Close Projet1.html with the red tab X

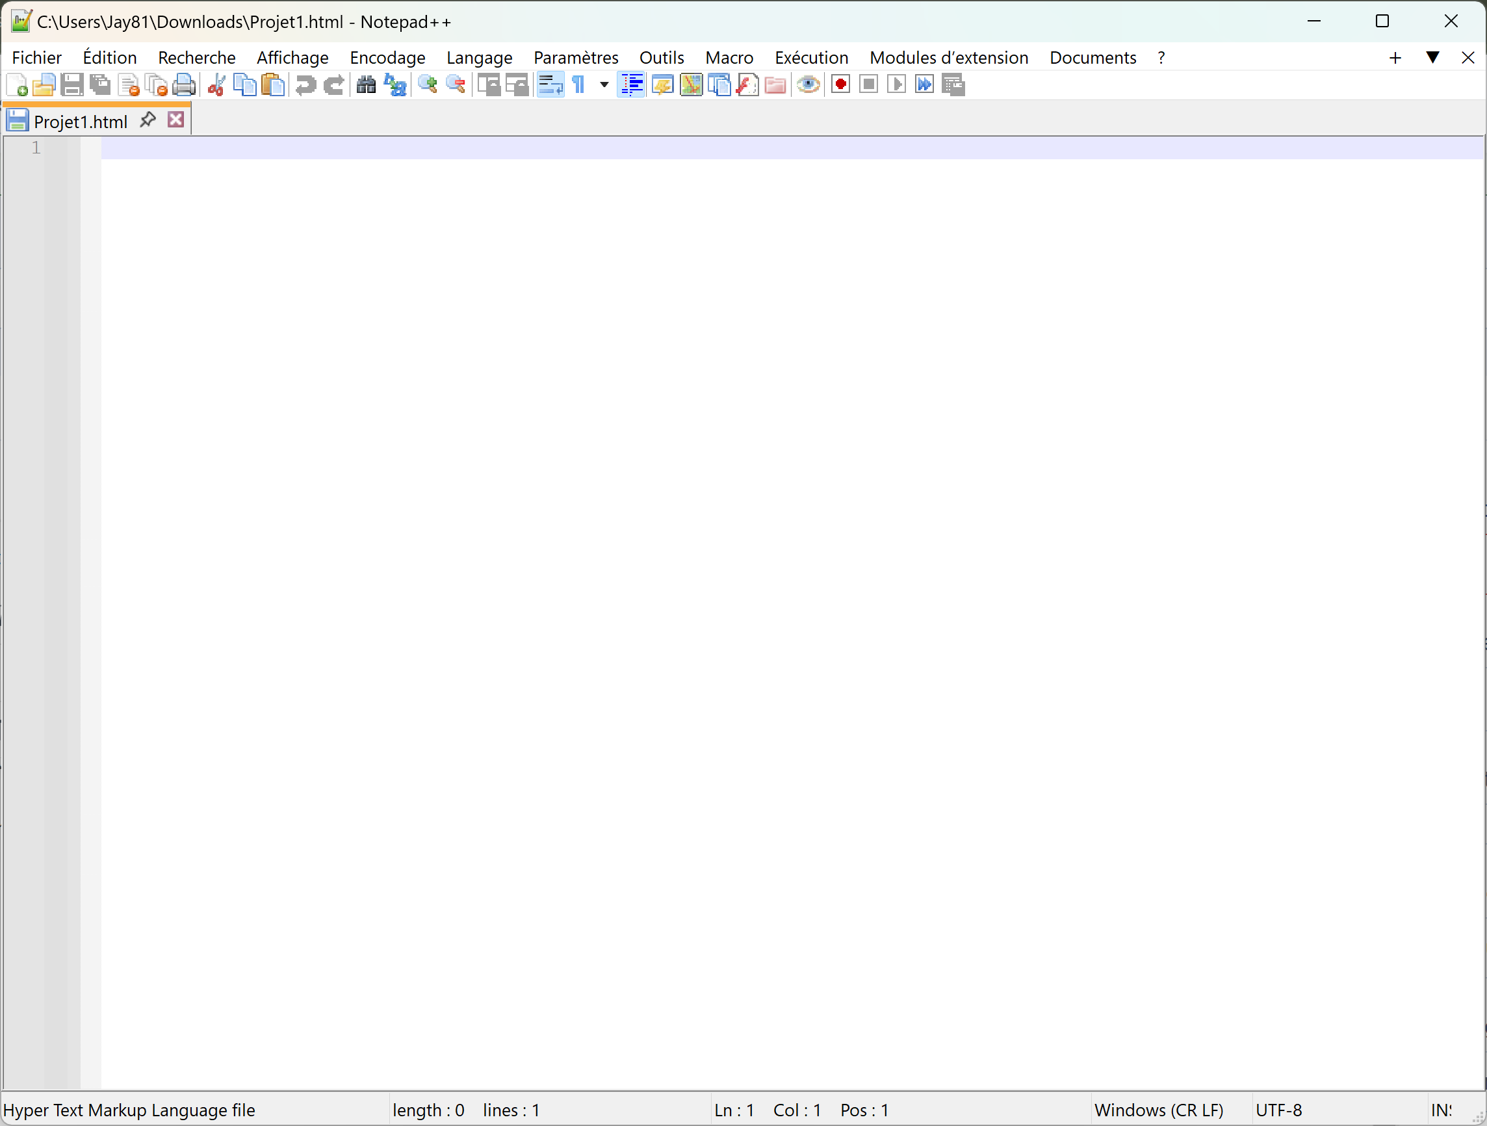point(176,120)
